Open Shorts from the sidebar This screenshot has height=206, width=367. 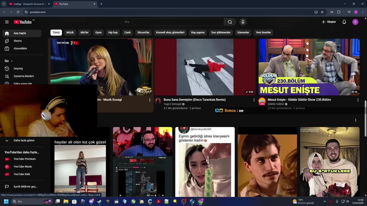point(22,41)
